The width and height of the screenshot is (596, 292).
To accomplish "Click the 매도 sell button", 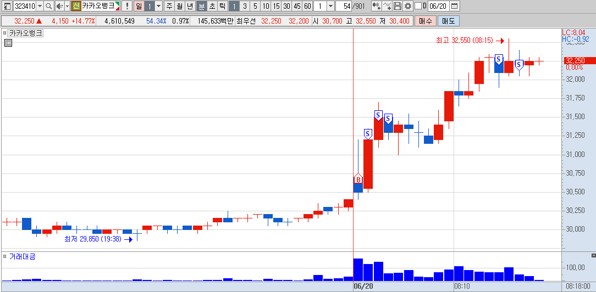I will 449,21.
